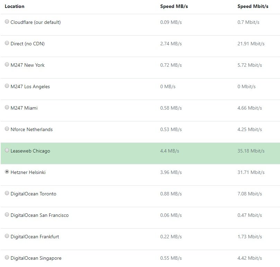280x267 pixels.
Task: Click the 4.66 Mbit/s value
Action: coord(250,108)
